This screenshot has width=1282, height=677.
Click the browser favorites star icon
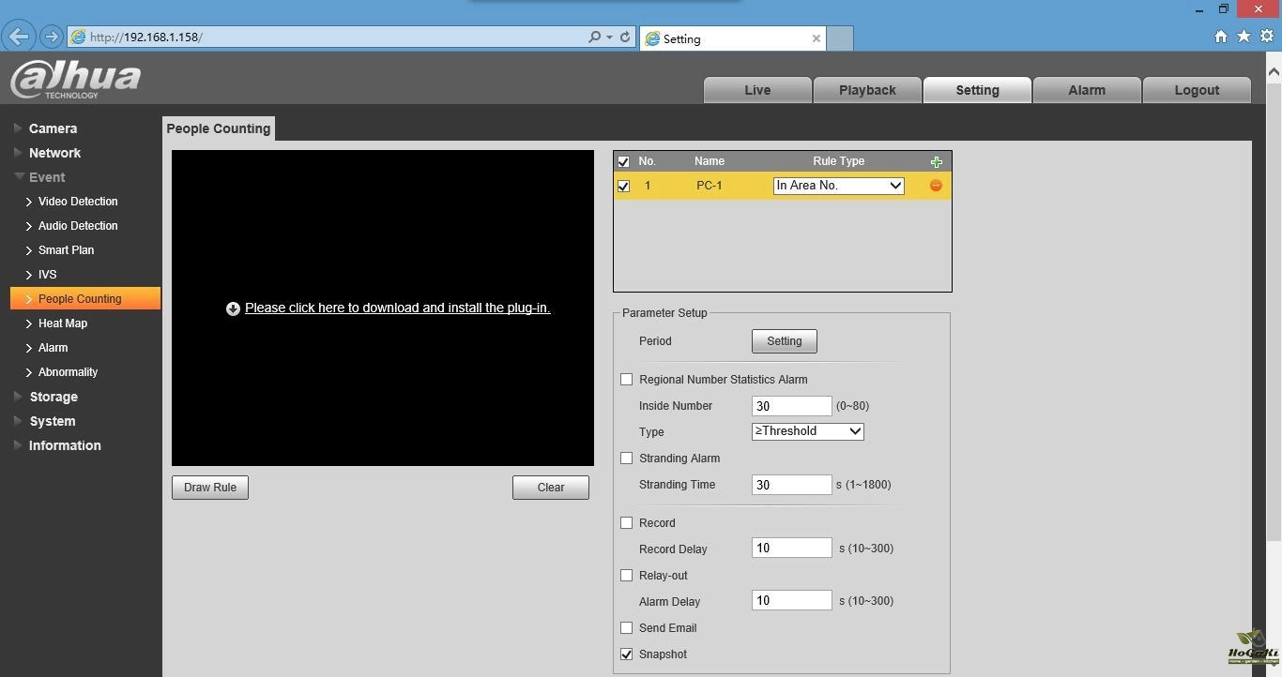coord(1244,37)
